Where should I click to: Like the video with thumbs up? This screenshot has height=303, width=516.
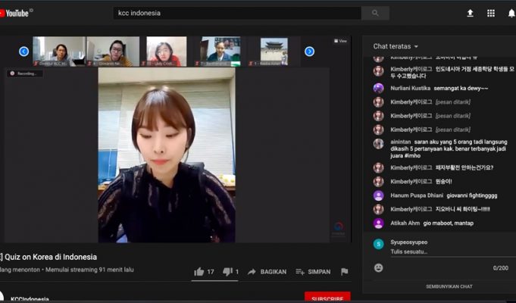(199, 271)
